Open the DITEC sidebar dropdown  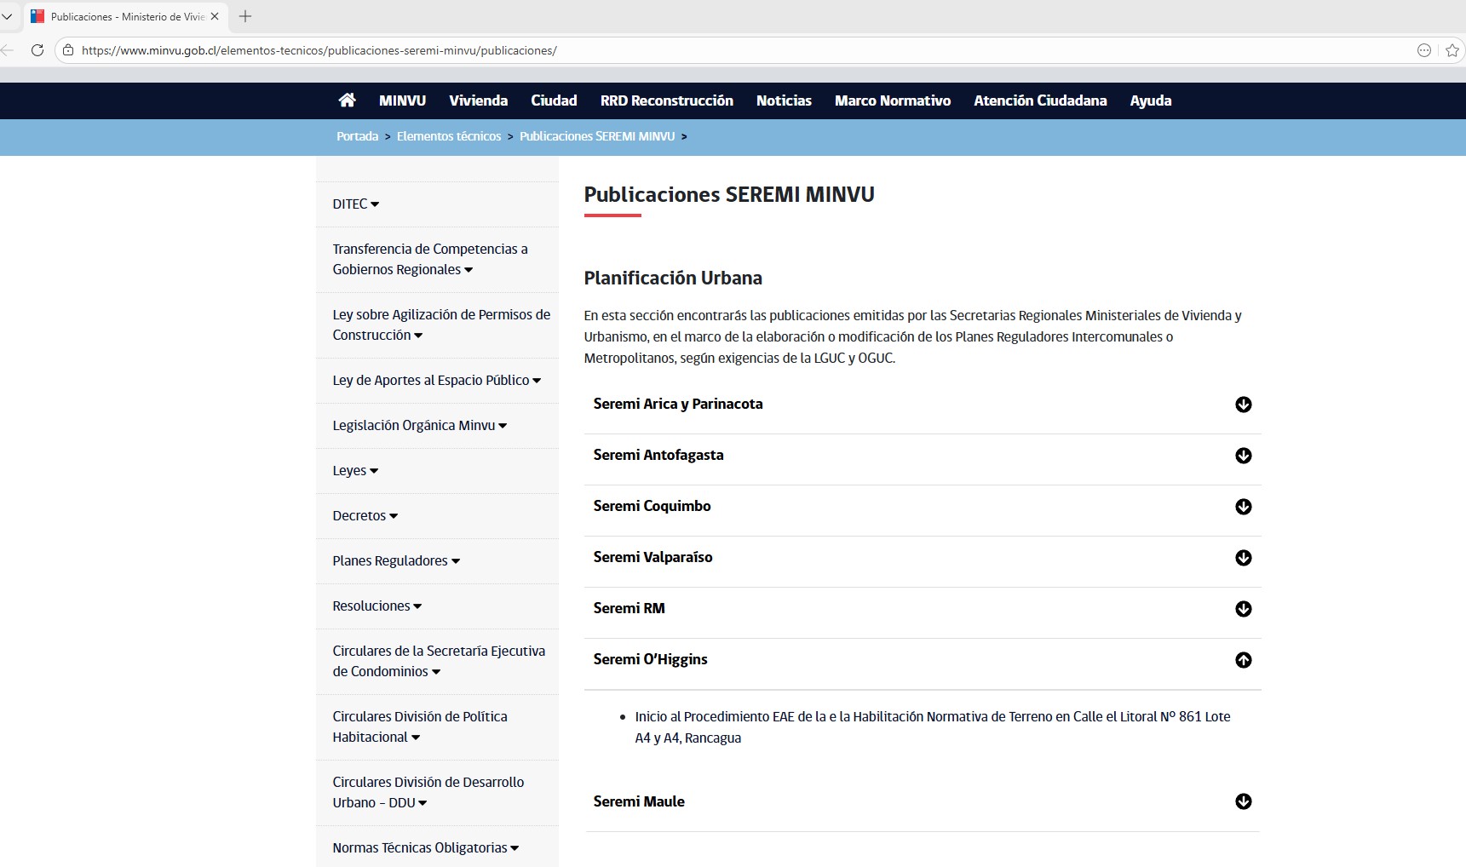coord(355,204)
